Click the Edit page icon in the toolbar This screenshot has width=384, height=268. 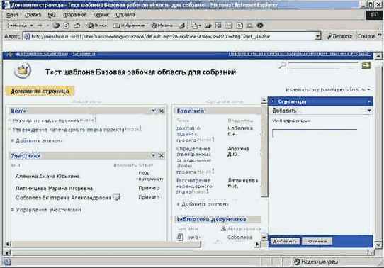(218, 26)
